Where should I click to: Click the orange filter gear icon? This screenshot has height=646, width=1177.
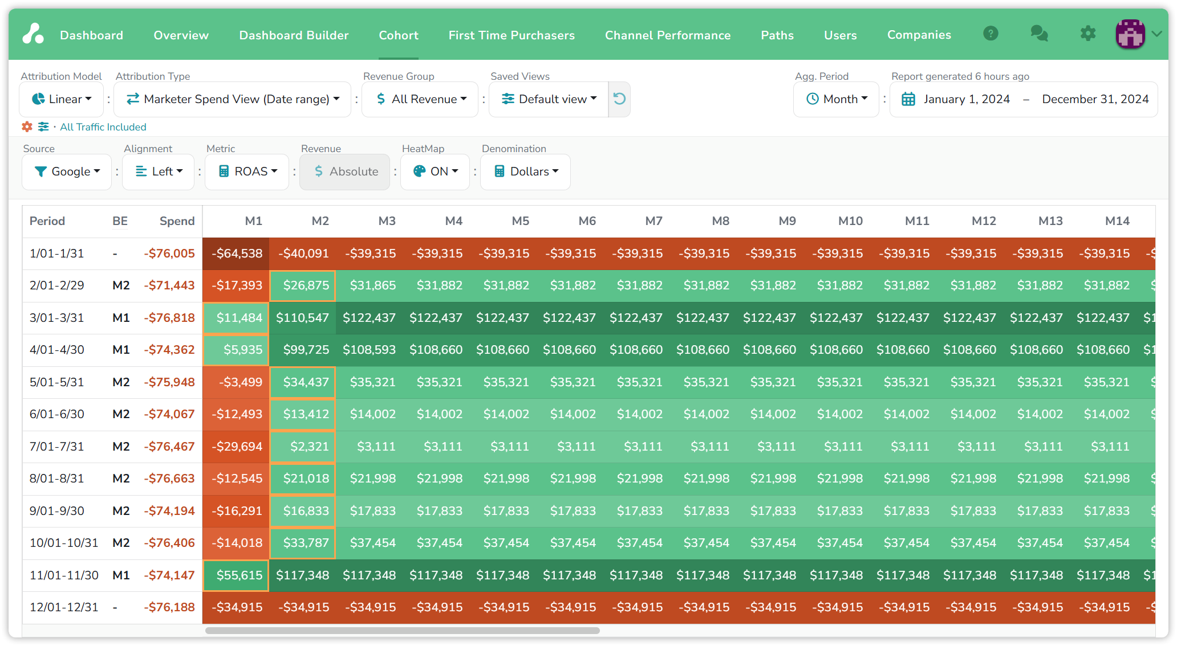27,126
